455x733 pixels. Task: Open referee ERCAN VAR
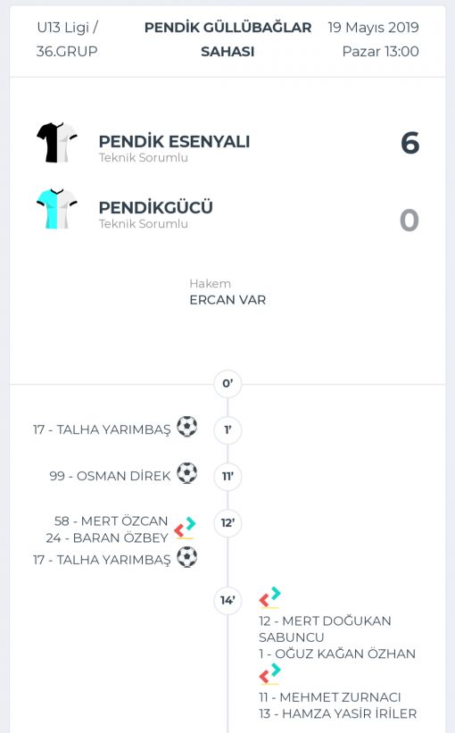tap(227, 300)
